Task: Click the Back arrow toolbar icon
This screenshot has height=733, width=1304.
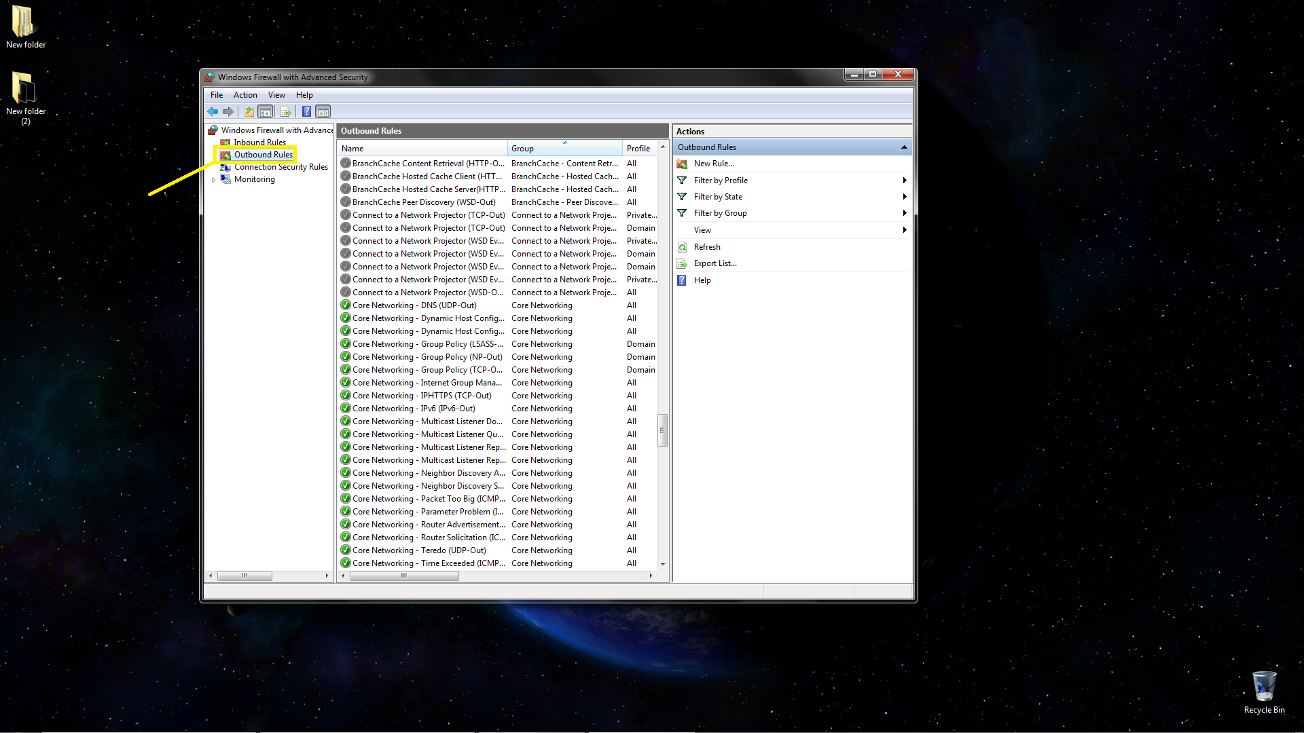Action: 213,112
